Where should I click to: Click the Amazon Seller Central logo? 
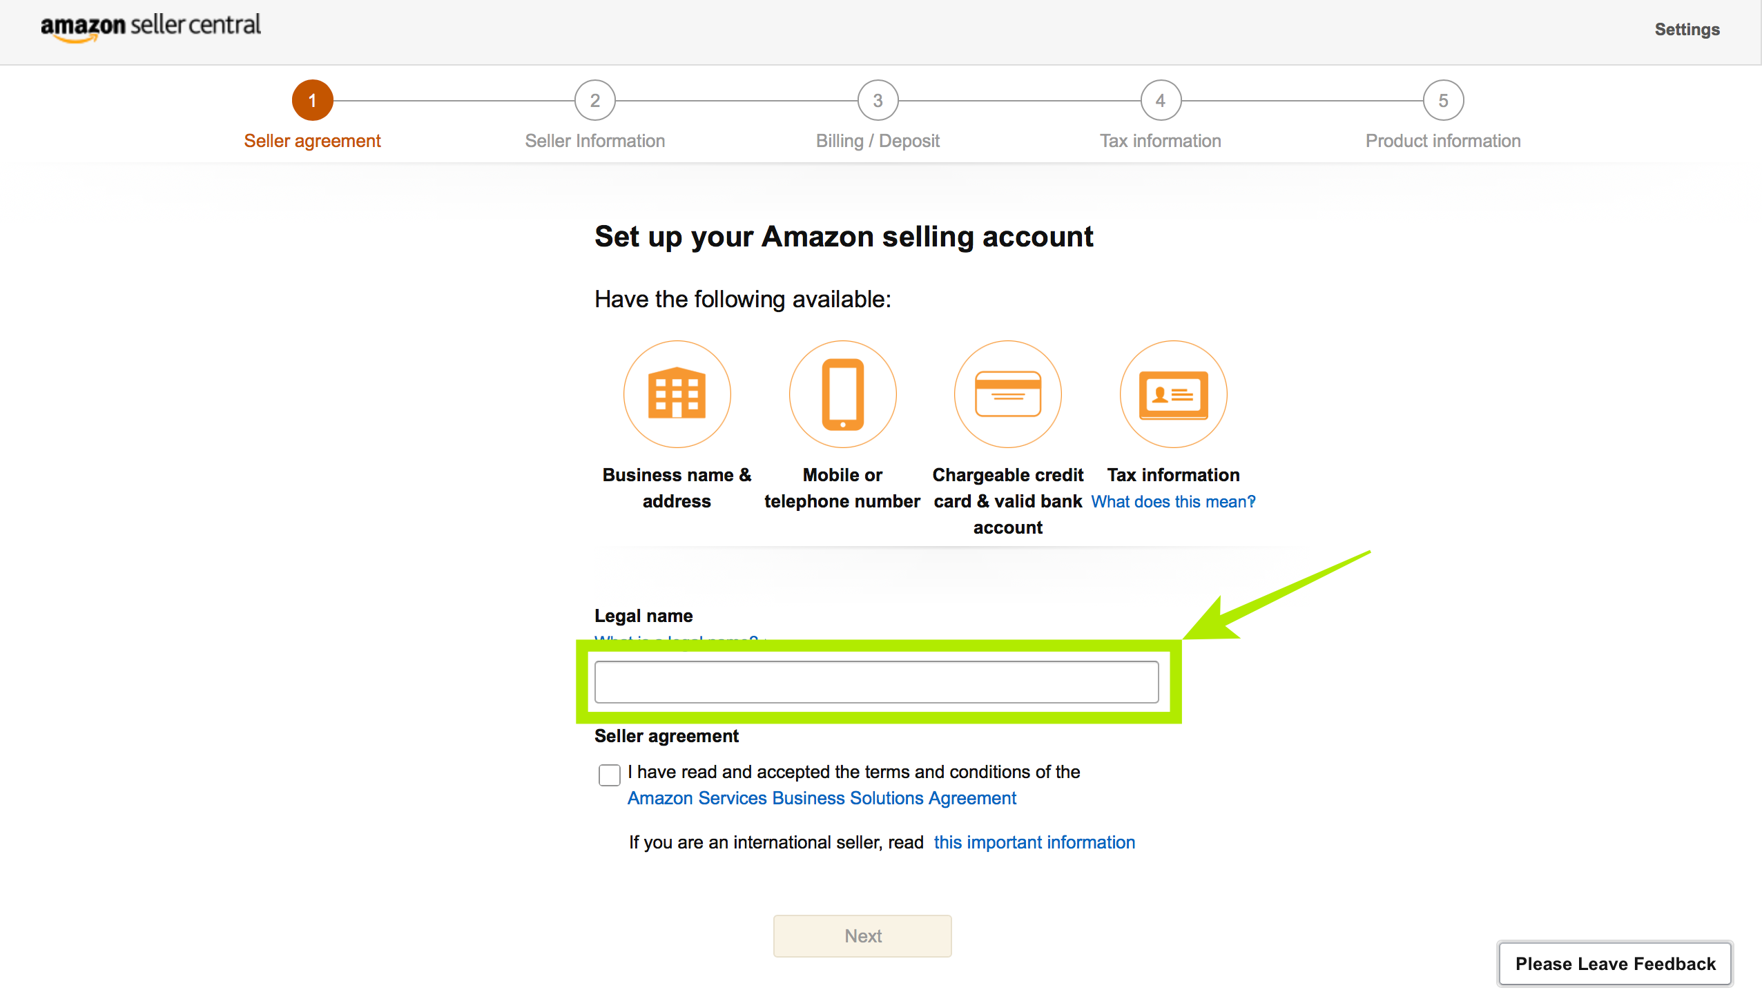(151, 28)
